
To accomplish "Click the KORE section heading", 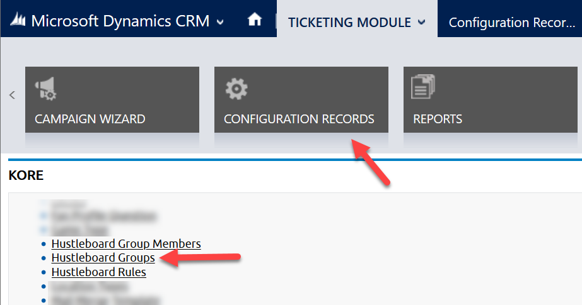I will [x=26, y=175].
